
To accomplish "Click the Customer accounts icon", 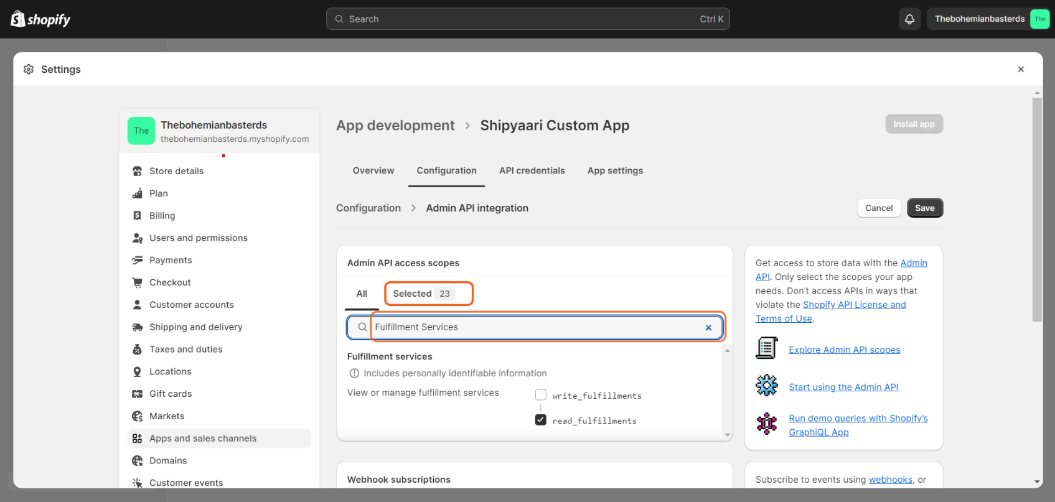I will [138, 305].
